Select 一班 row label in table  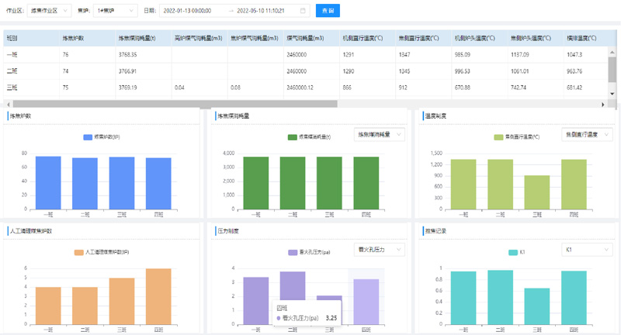(12, 54)
